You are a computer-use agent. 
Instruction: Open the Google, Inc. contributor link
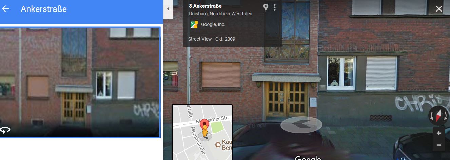point(213,24)
